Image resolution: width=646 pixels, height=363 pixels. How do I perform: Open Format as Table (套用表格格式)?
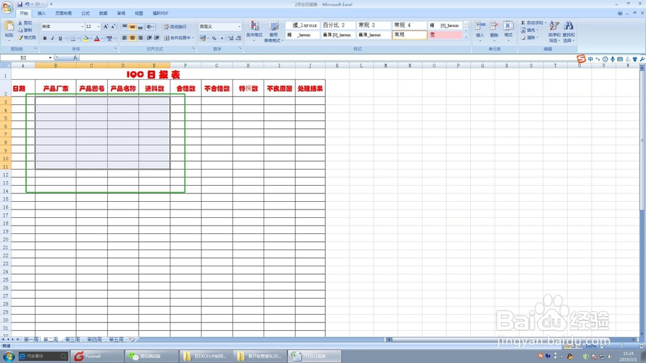click(273, 32)
